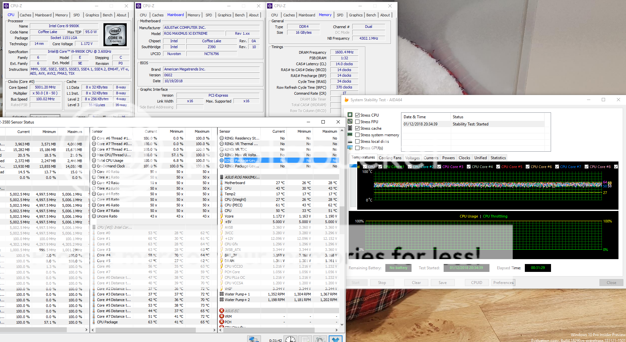Click the clock reset icon in HWiNFO toolbar

(x=290, y=339)
